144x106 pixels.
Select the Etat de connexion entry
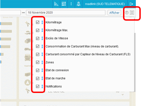tap(57, 70)
